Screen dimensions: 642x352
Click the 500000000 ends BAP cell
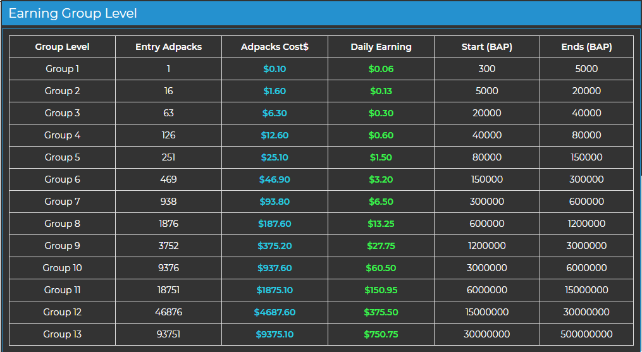click(x=586, y=334)
